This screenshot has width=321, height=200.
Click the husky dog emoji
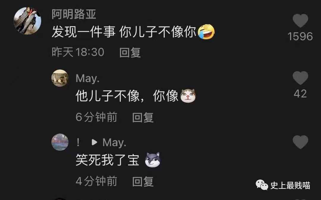153,160
